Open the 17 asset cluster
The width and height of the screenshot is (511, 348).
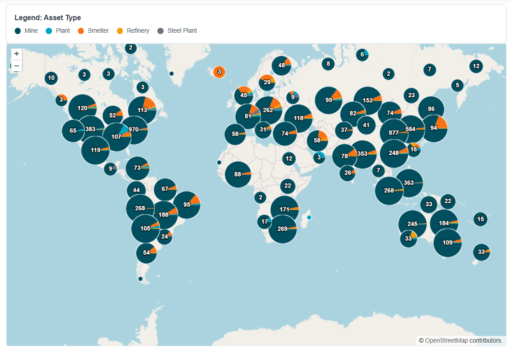[264, 222]
